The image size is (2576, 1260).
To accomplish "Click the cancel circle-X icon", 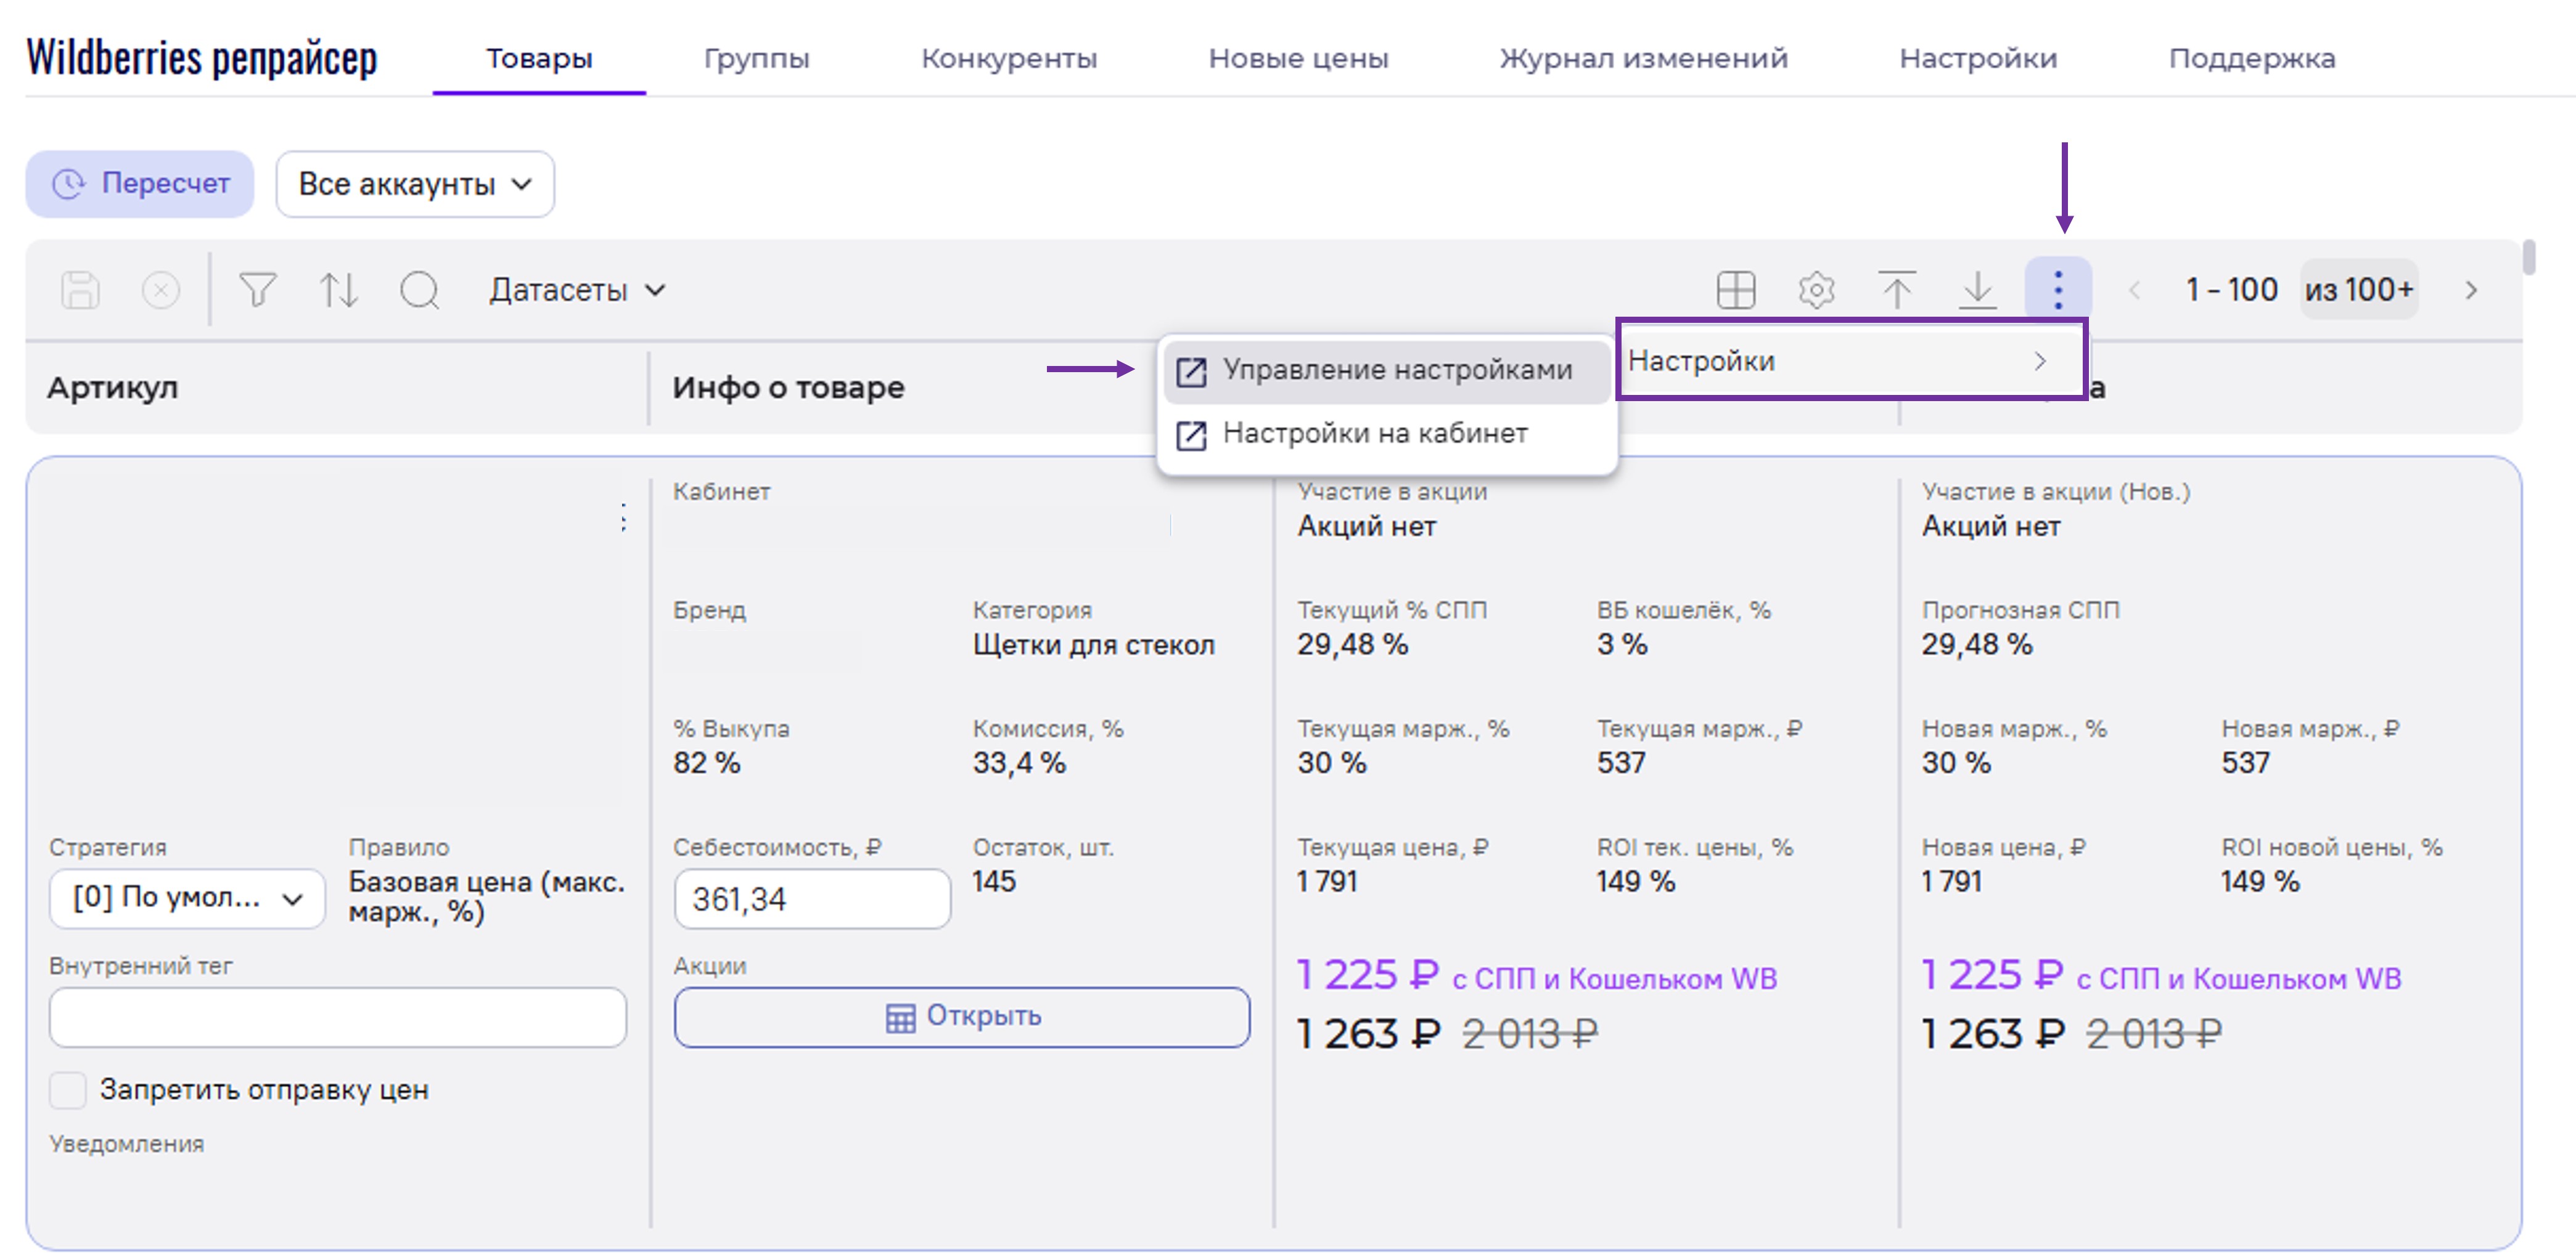I will [x=160, y=291].
